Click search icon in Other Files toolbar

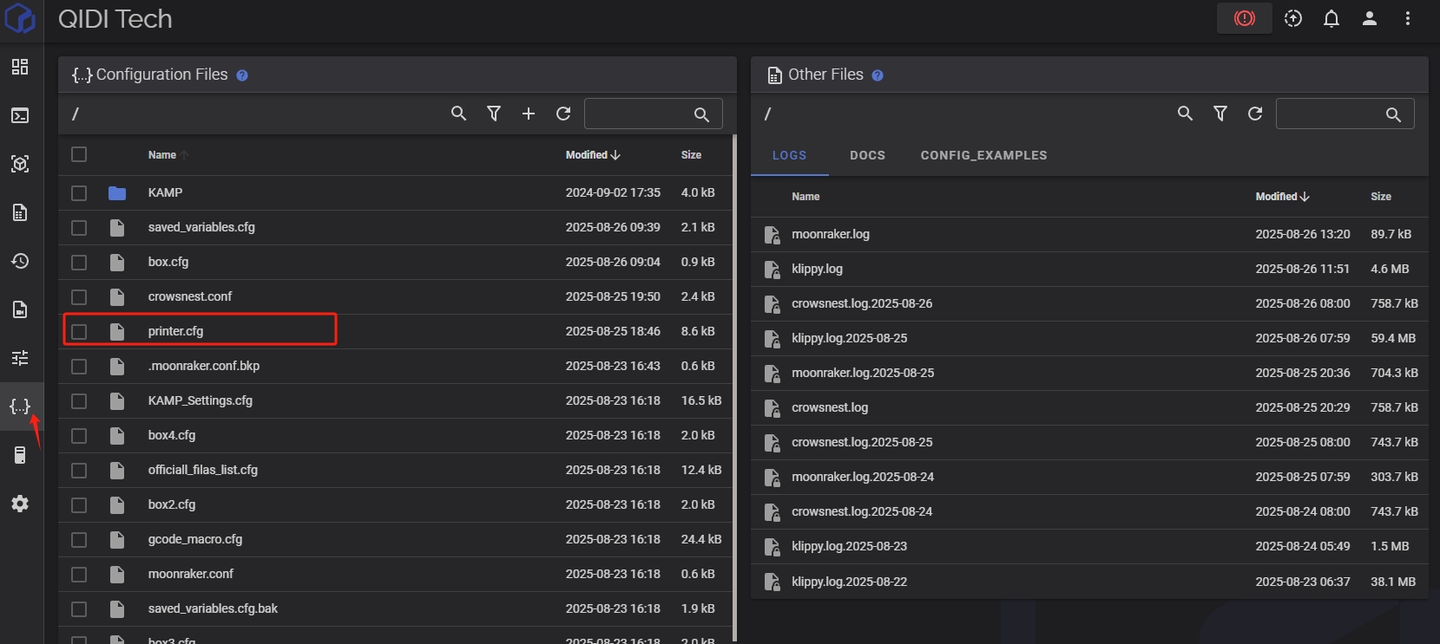click(x=1185, y=114)
